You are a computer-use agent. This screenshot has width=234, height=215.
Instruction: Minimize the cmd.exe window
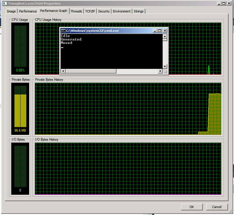point(155,31)
